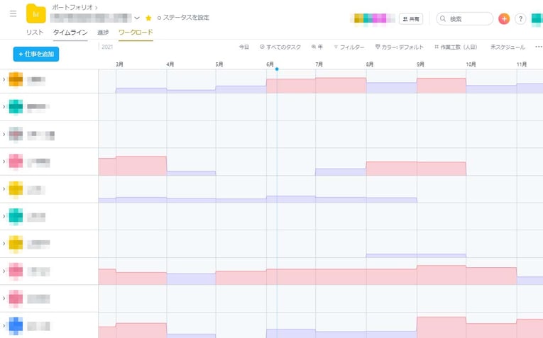This screenshot has height=338, width=543.
Task: Open the help question mark icon
Action: tap(520, 19)
